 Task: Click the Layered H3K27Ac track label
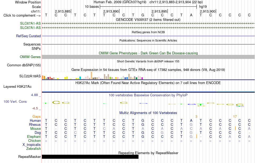click(17, 87)
